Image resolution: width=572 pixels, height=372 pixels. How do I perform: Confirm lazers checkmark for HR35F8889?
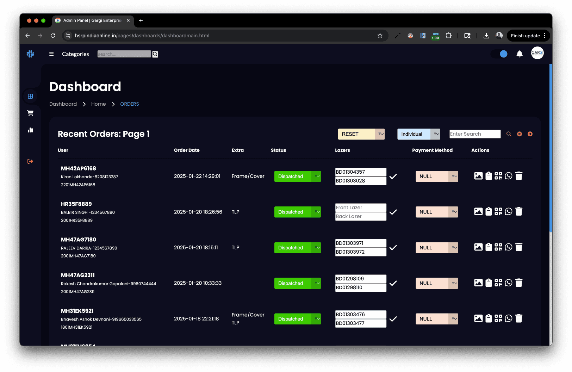[x=393, y=212]
